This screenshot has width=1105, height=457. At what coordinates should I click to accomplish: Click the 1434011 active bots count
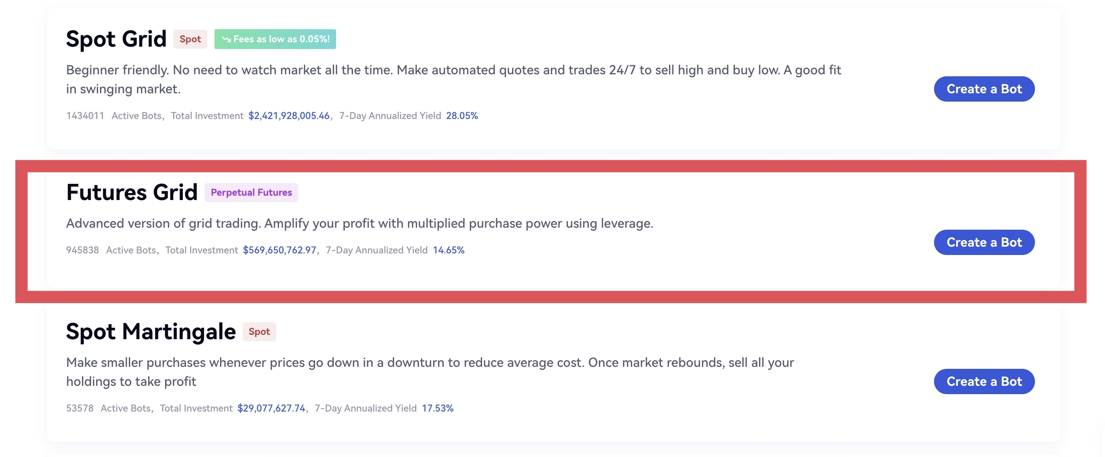click(85, 116)
